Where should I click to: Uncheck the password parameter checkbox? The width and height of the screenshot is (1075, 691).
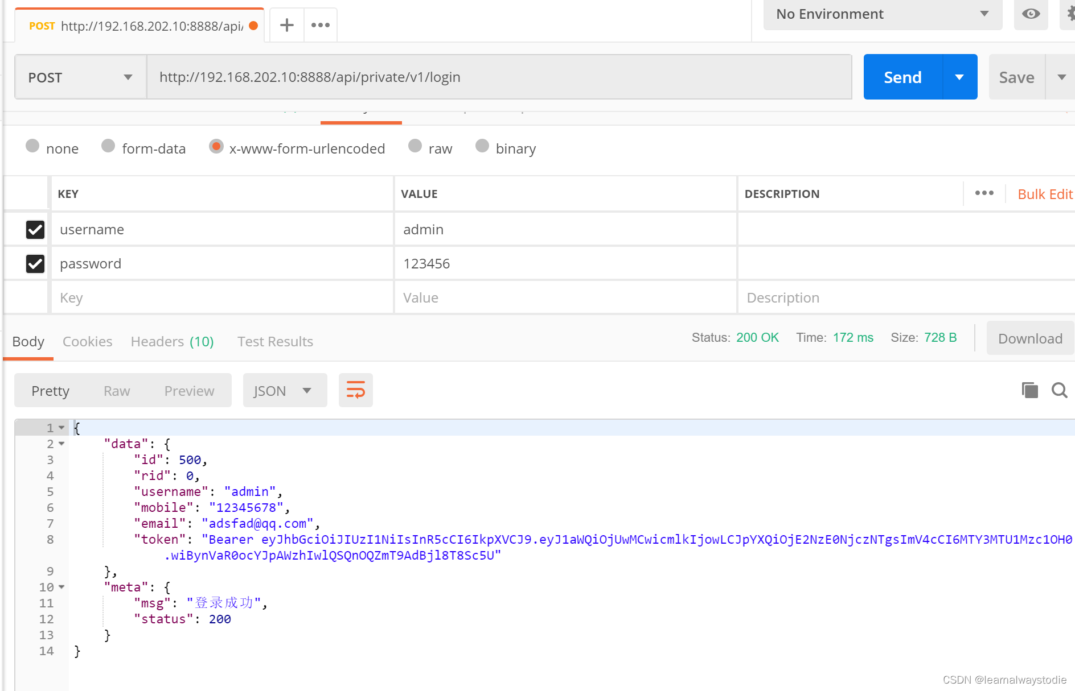tap(35, 263)
